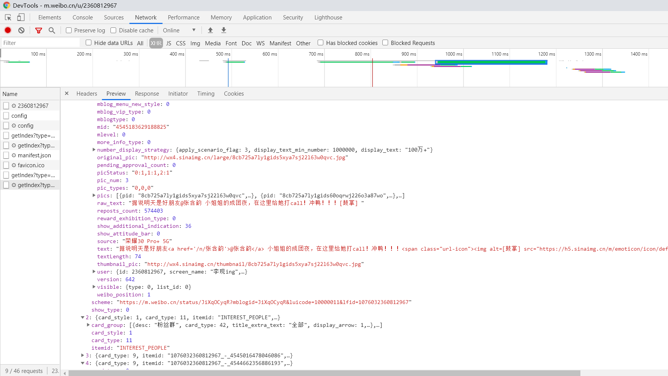
Task: Expand the visible object
Action: (94, 287)
